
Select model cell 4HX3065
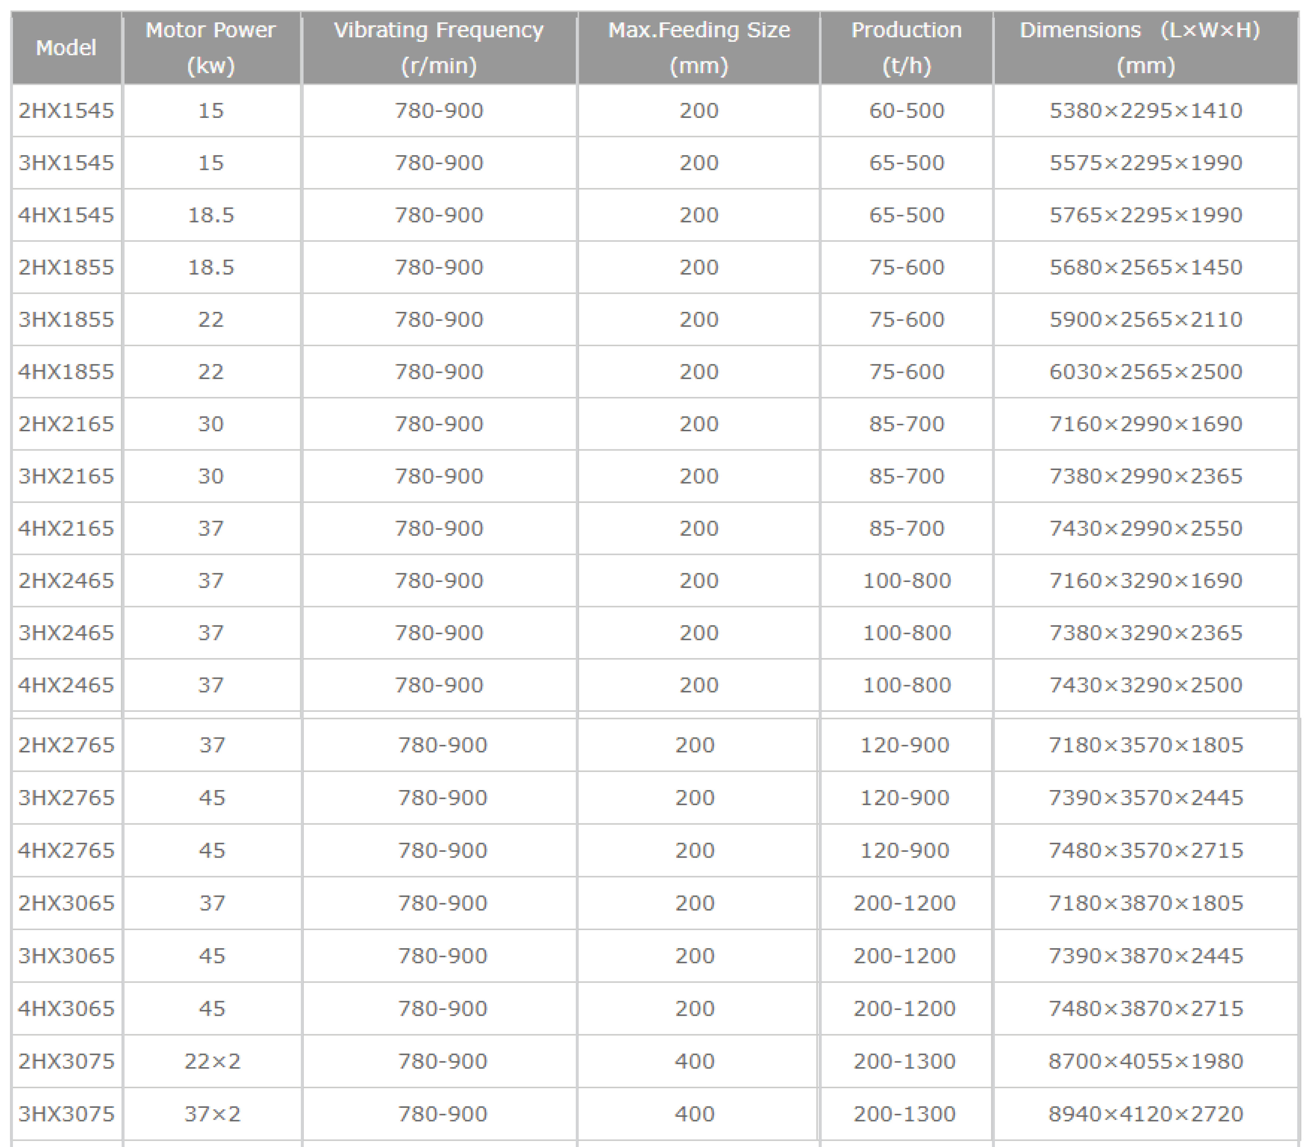(x=66, y=1009)
